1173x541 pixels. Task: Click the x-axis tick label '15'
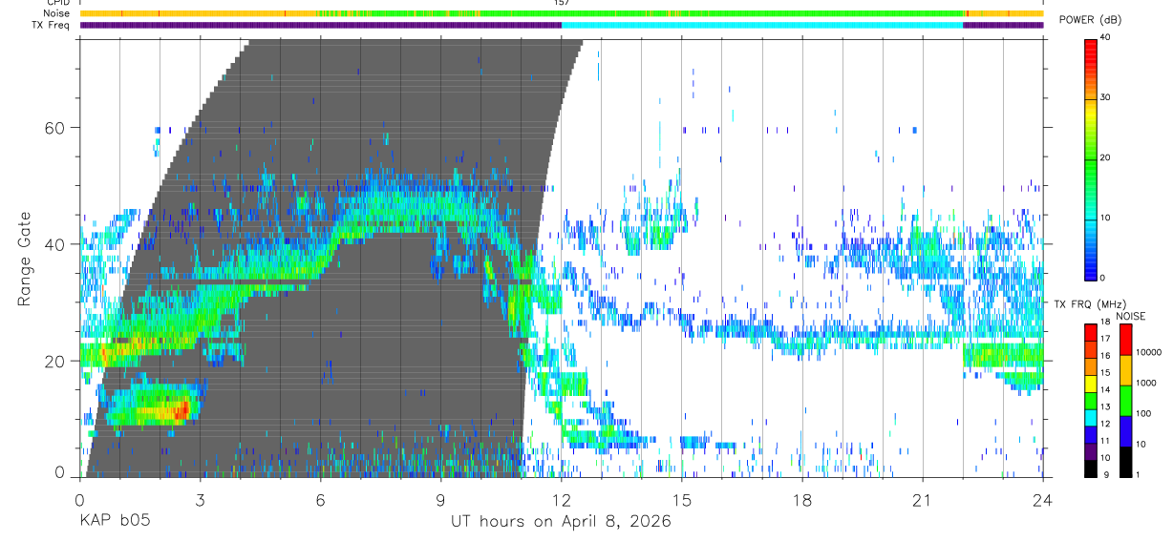[682, 500]
